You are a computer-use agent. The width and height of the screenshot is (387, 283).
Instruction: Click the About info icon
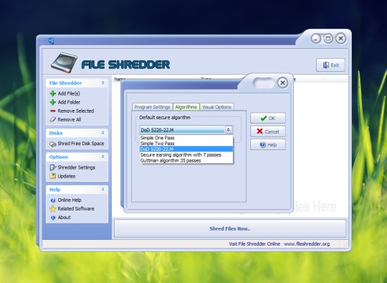tap(52, 218)
